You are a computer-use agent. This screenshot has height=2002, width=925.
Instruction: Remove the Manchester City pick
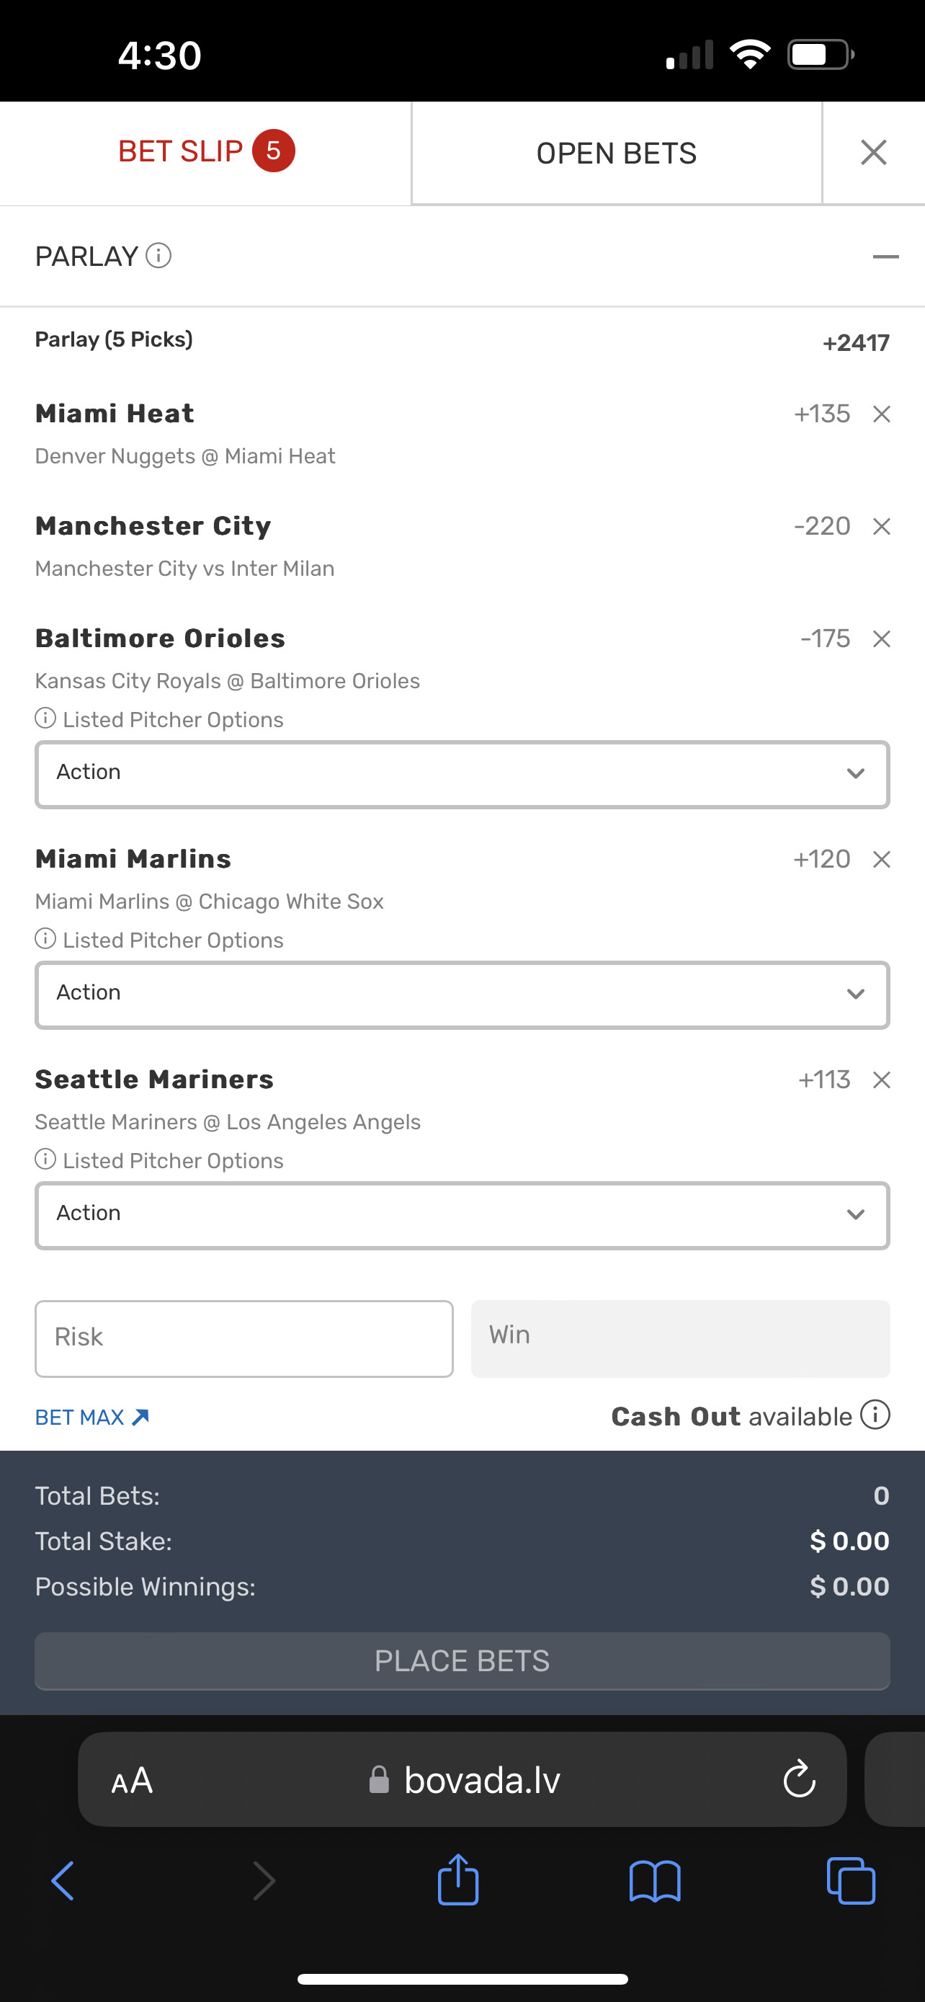pos(881,527)
